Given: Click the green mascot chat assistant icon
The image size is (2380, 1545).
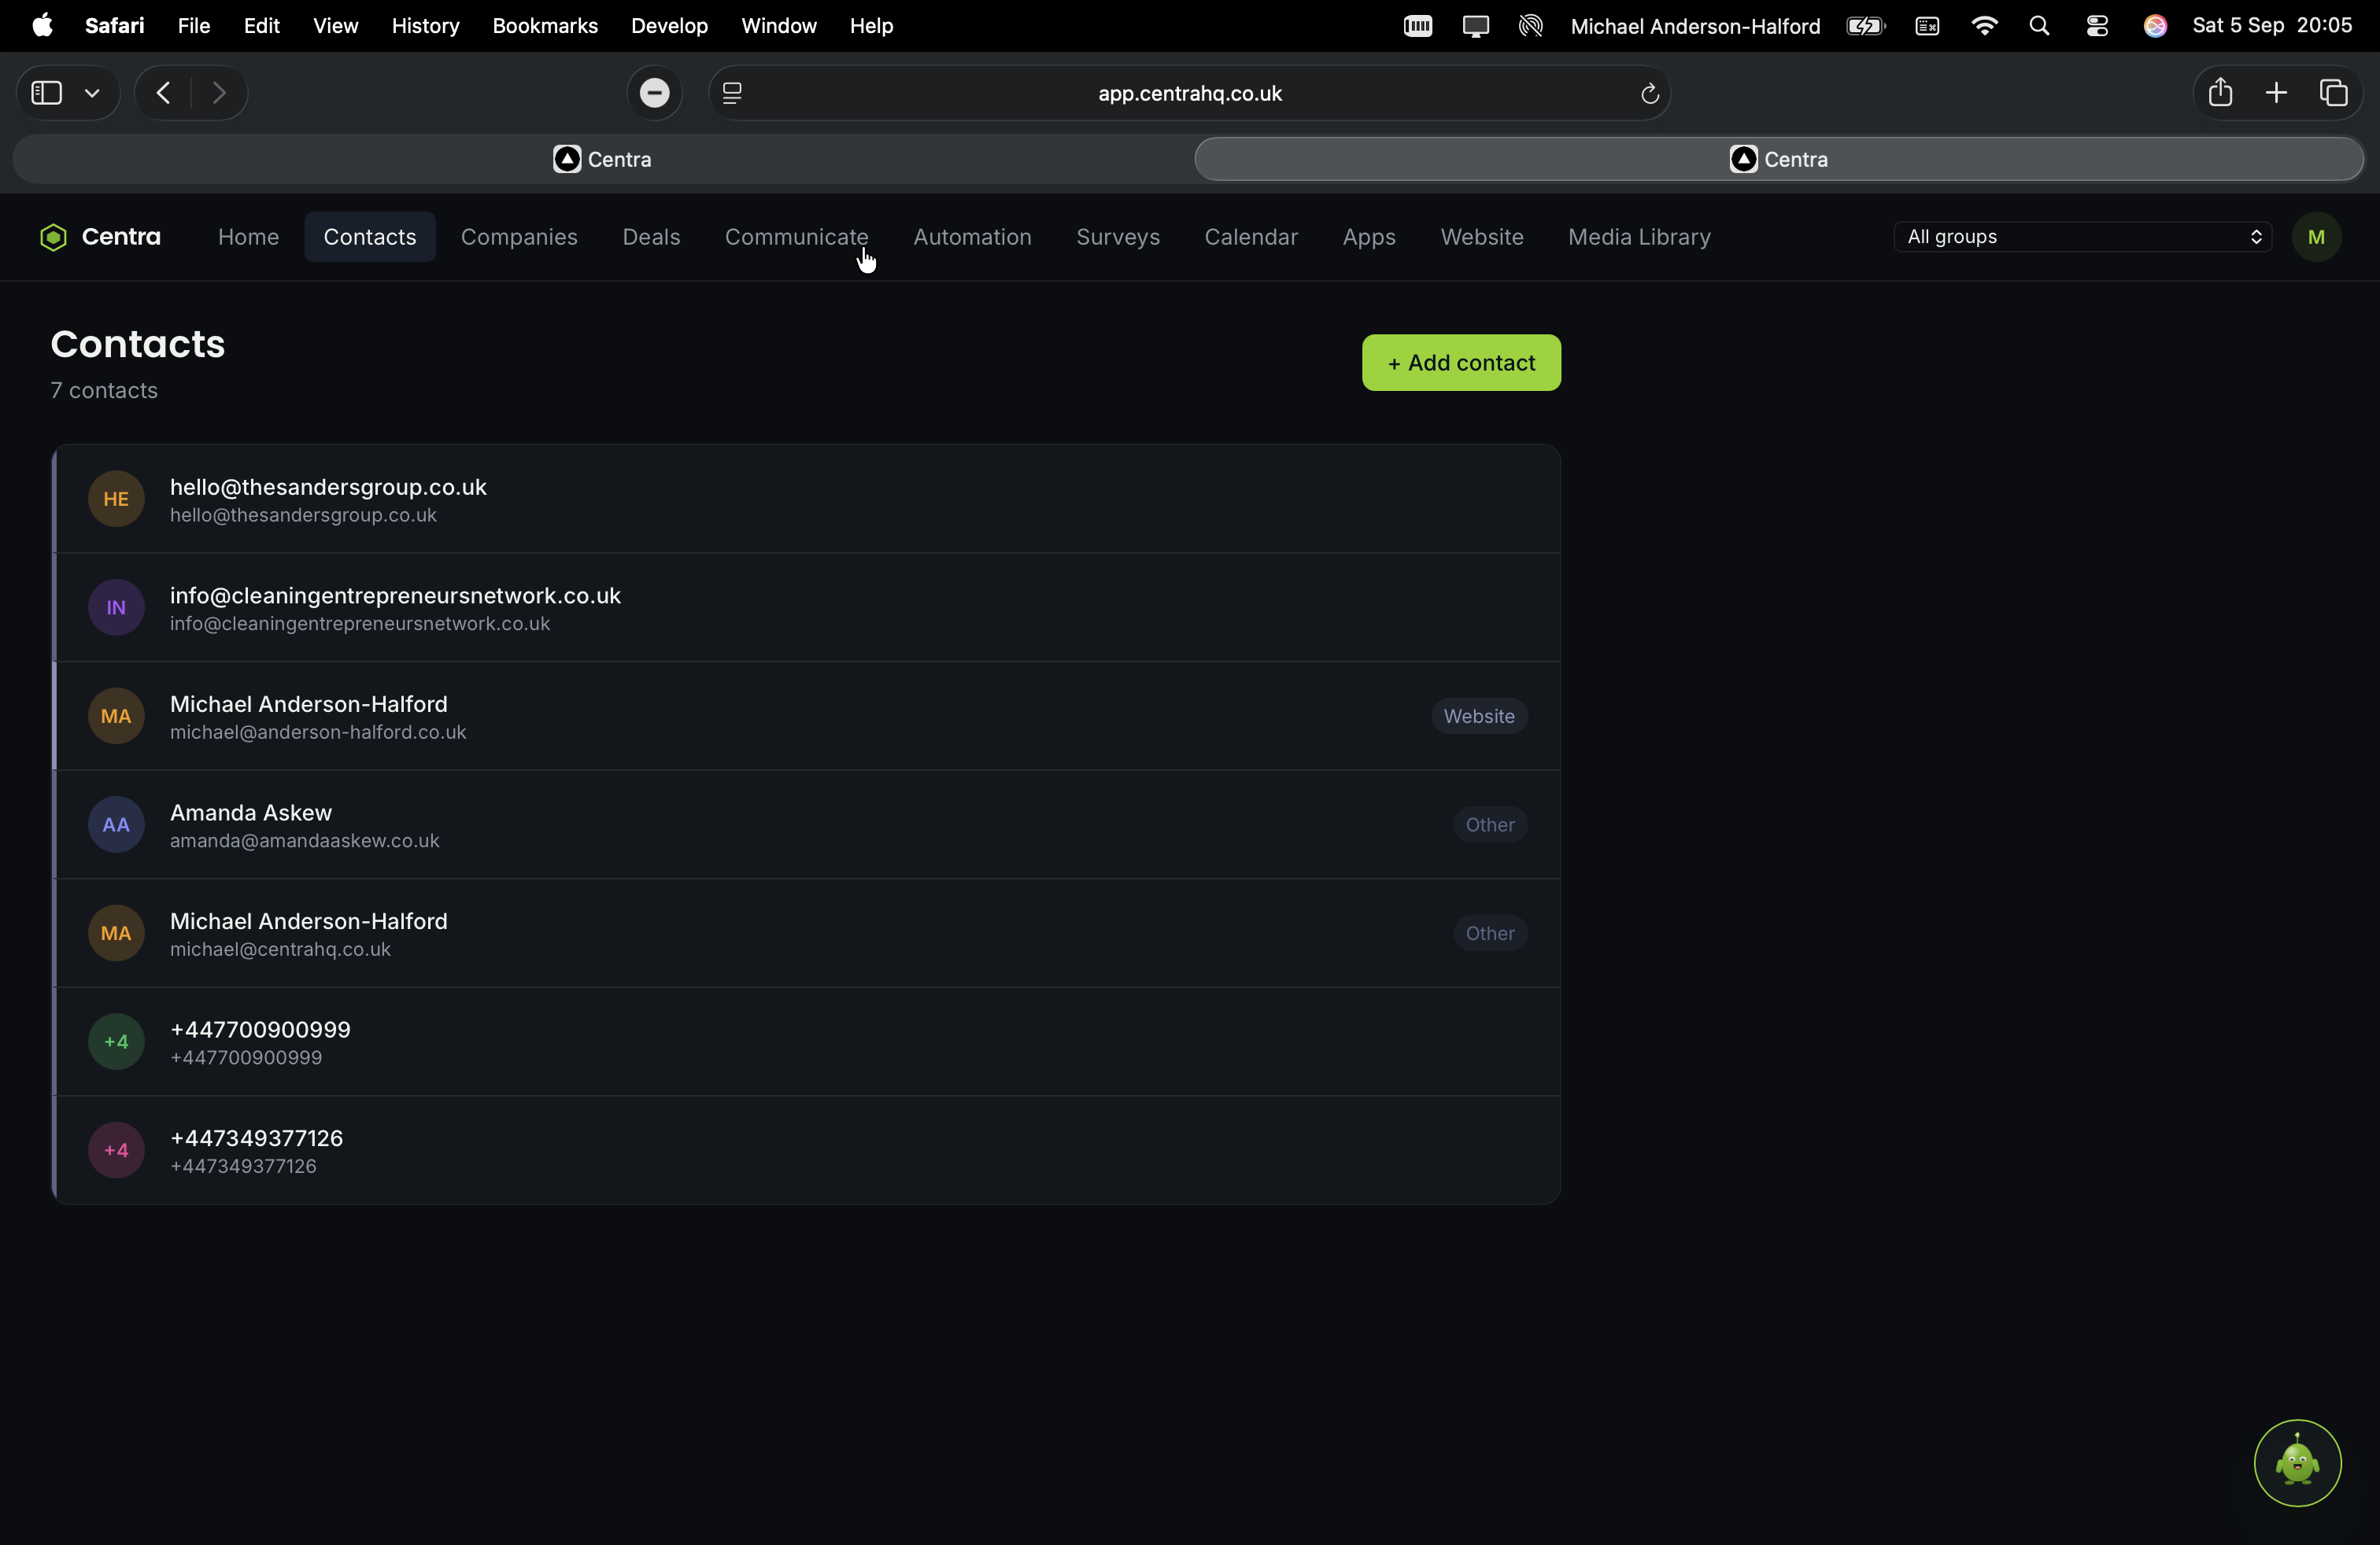Looking at the screenshot, I should coord(2297,1462).
